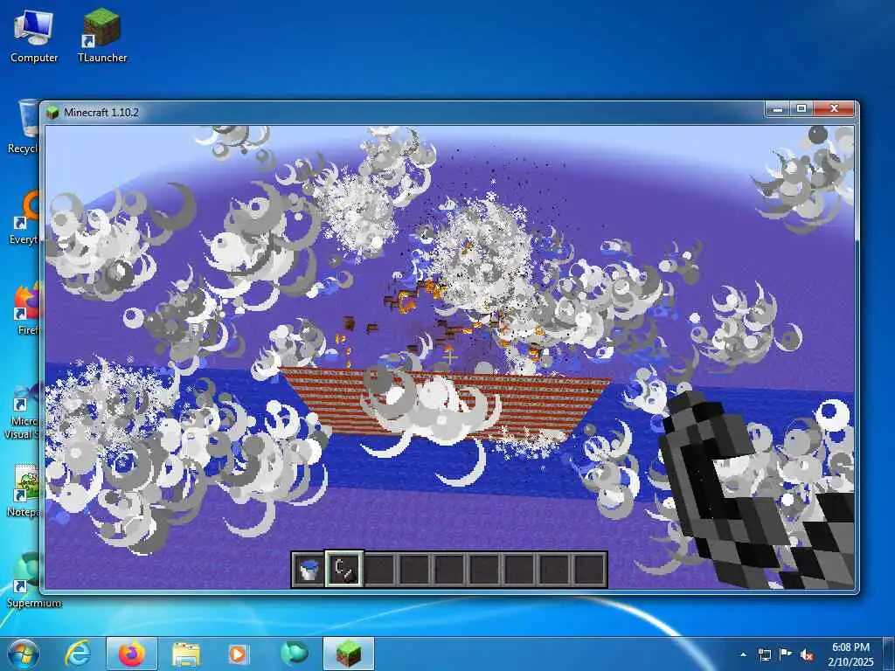This screenshot has height=671, width=895.
Task: Open Windows Media Player from the taskbar
Action: click(x=238, y=654)
